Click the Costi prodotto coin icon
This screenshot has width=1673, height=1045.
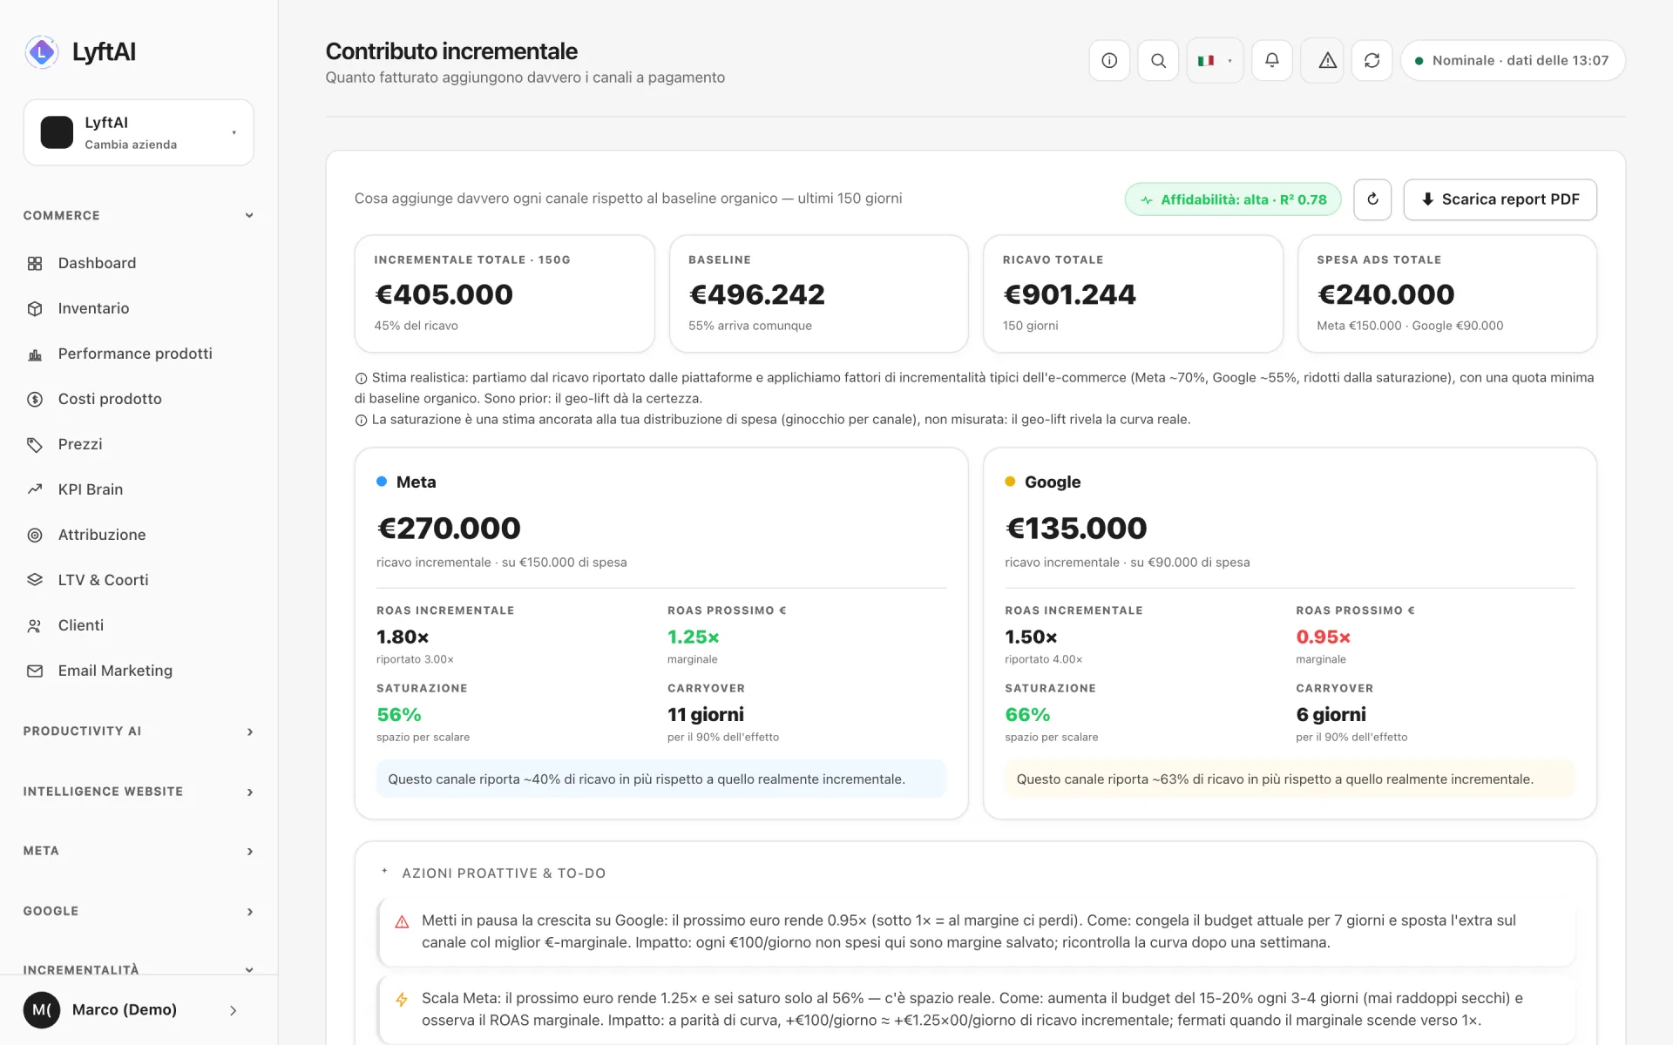tap(35, 399)
